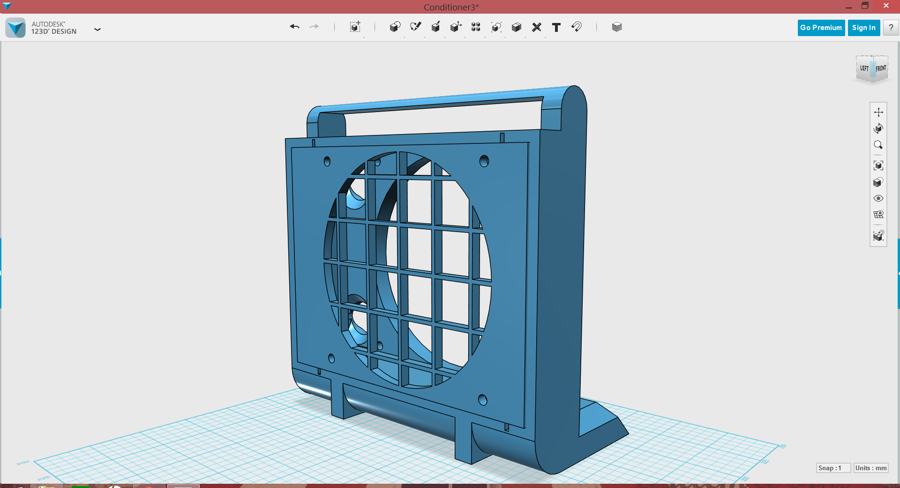Expand the dropdown arrow beside 123D Design

[97, 29]
